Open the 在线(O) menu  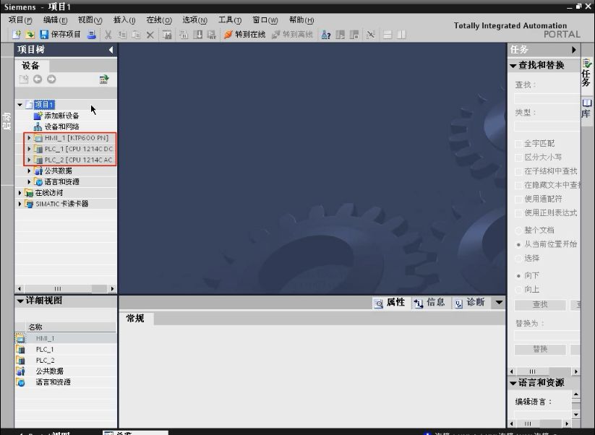coord(159,20)
